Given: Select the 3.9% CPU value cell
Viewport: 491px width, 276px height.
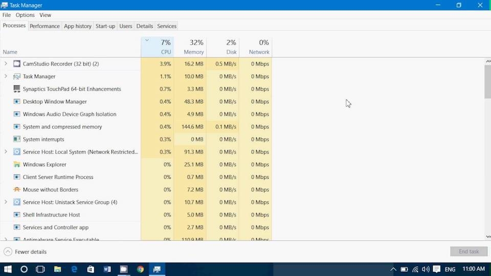Looking at the screenshot, I should click(x=157, y=64).
